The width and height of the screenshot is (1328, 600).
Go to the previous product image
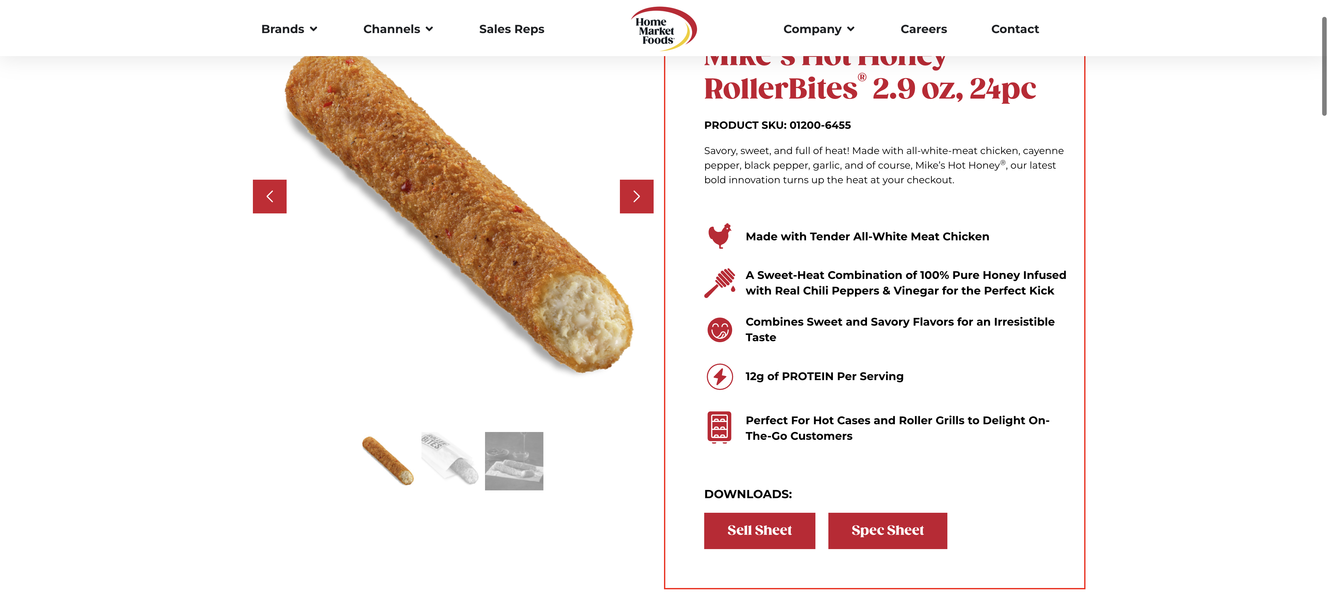(x=269, y=197)
